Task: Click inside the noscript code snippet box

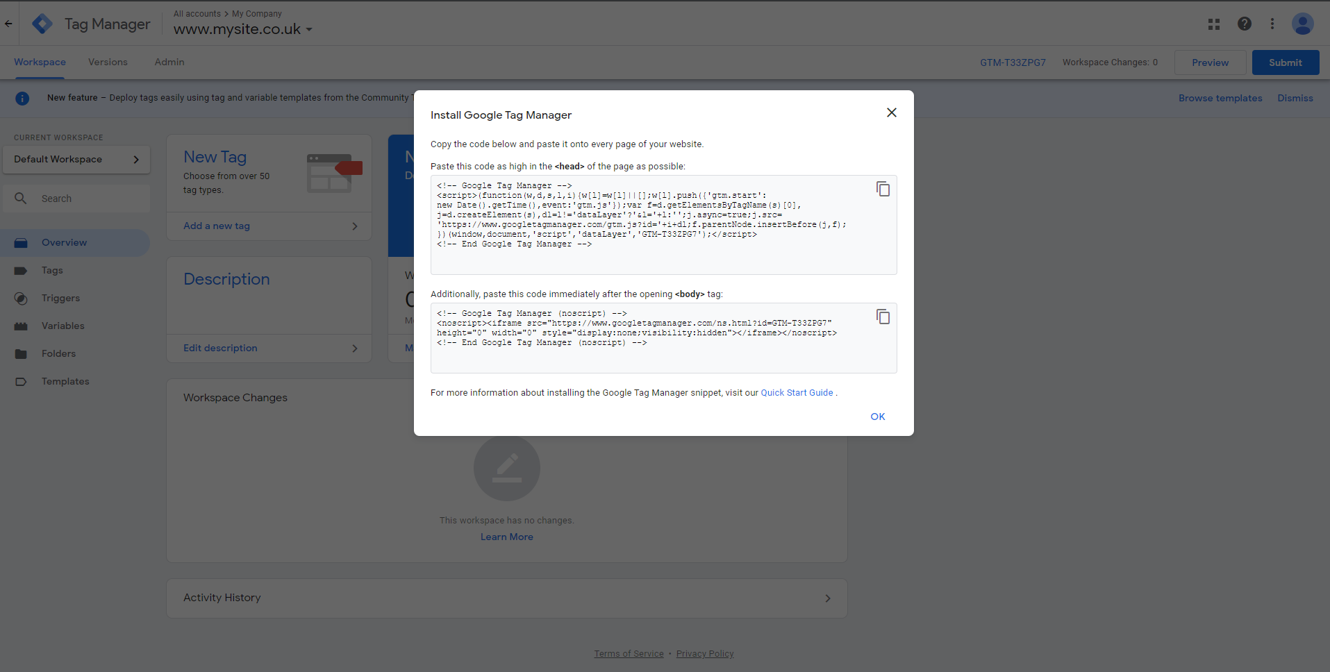Action: click(664, 338)
